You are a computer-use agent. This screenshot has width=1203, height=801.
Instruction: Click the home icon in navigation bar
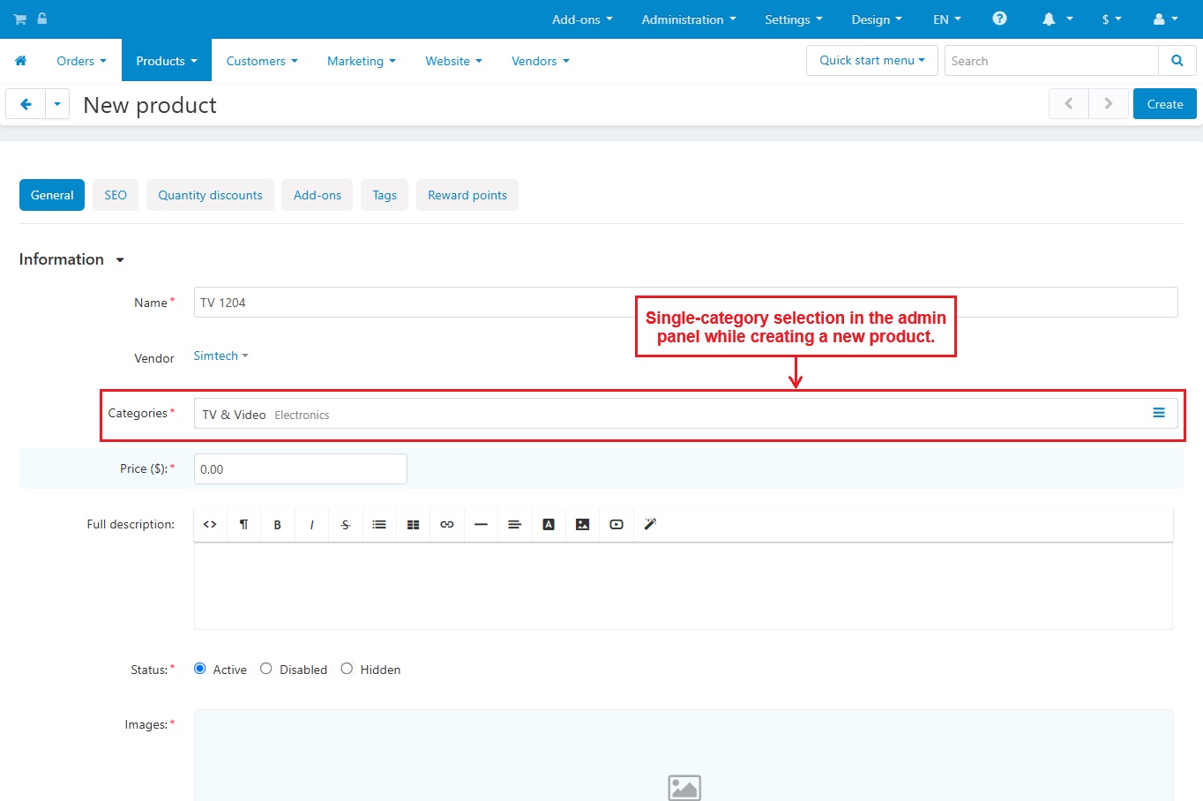coord(20,61)
